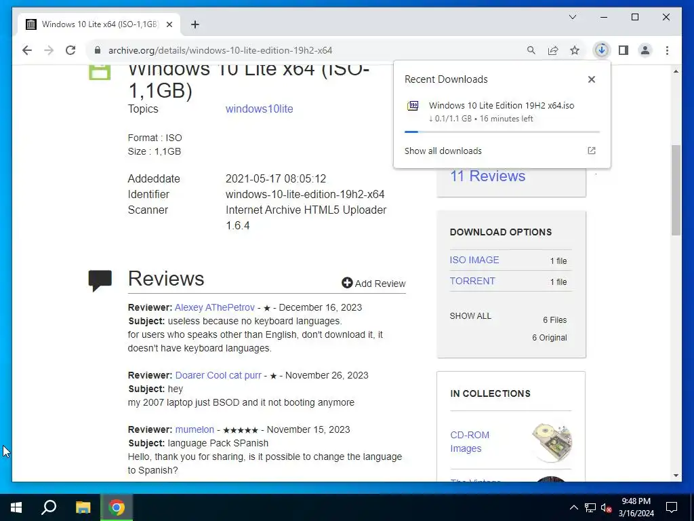Click the 6 Files count

point(554,320)
